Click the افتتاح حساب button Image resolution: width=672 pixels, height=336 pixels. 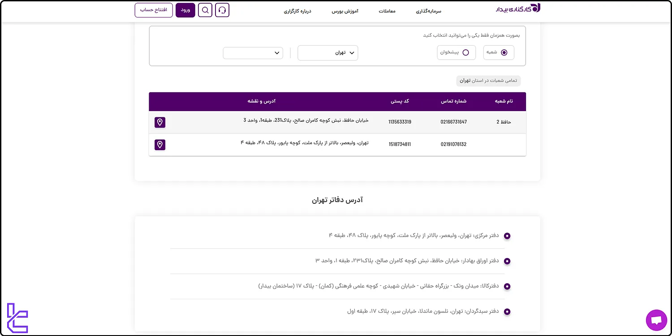pyautogui.click(x=153, y=9)
